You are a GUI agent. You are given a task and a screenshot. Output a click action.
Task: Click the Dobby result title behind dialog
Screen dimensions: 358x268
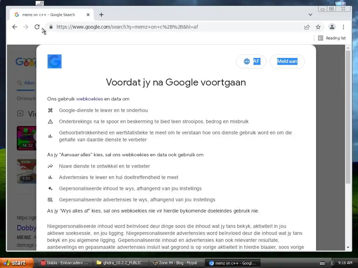(x=27, y=228)
